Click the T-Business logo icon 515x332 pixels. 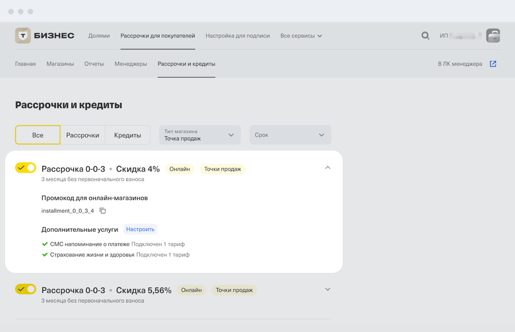click(x=23, y=36)
